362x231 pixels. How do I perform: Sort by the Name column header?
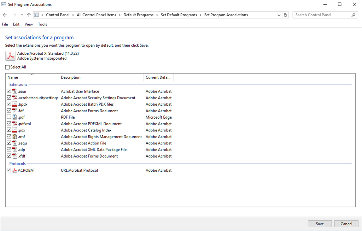[x=32, y=77]
